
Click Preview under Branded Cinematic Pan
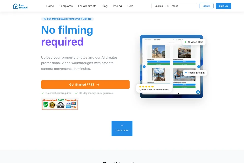click(x=184, y=62)
